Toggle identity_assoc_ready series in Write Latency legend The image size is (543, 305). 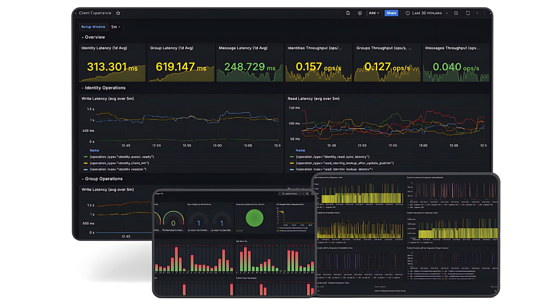[119, 157]
